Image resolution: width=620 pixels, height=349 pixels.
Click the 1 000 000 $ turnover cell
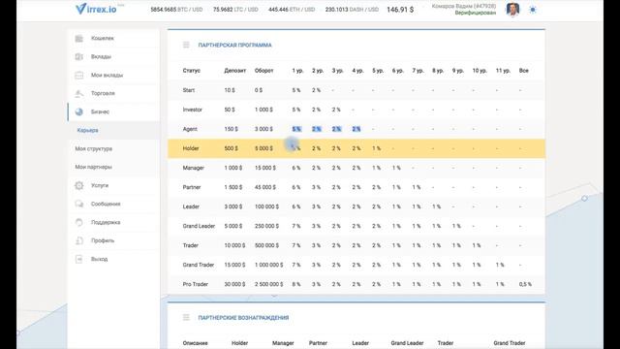click(269, 265)
